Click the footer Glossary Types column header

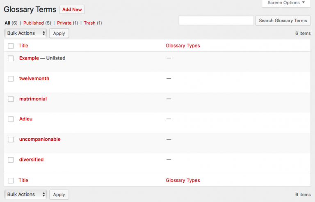(x=183, y=180)
